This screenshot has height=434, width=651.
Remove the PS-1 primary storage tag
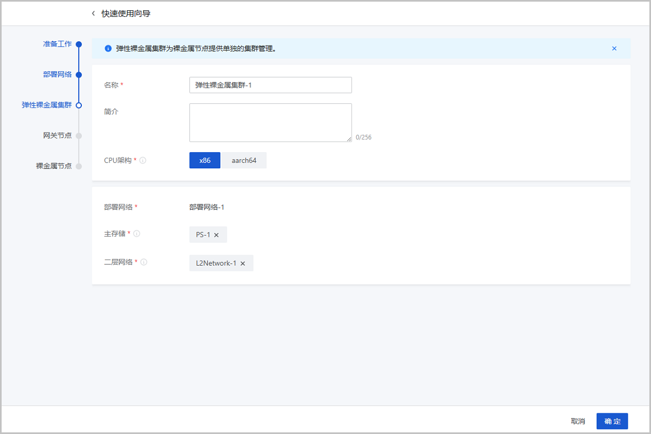(x=216, y=235)
